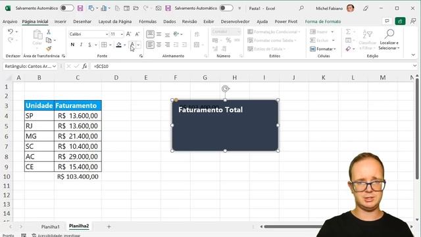Click the green Share button
This screenshot has width=421, height=237.
pyautogui.click(x=400, y=21)
